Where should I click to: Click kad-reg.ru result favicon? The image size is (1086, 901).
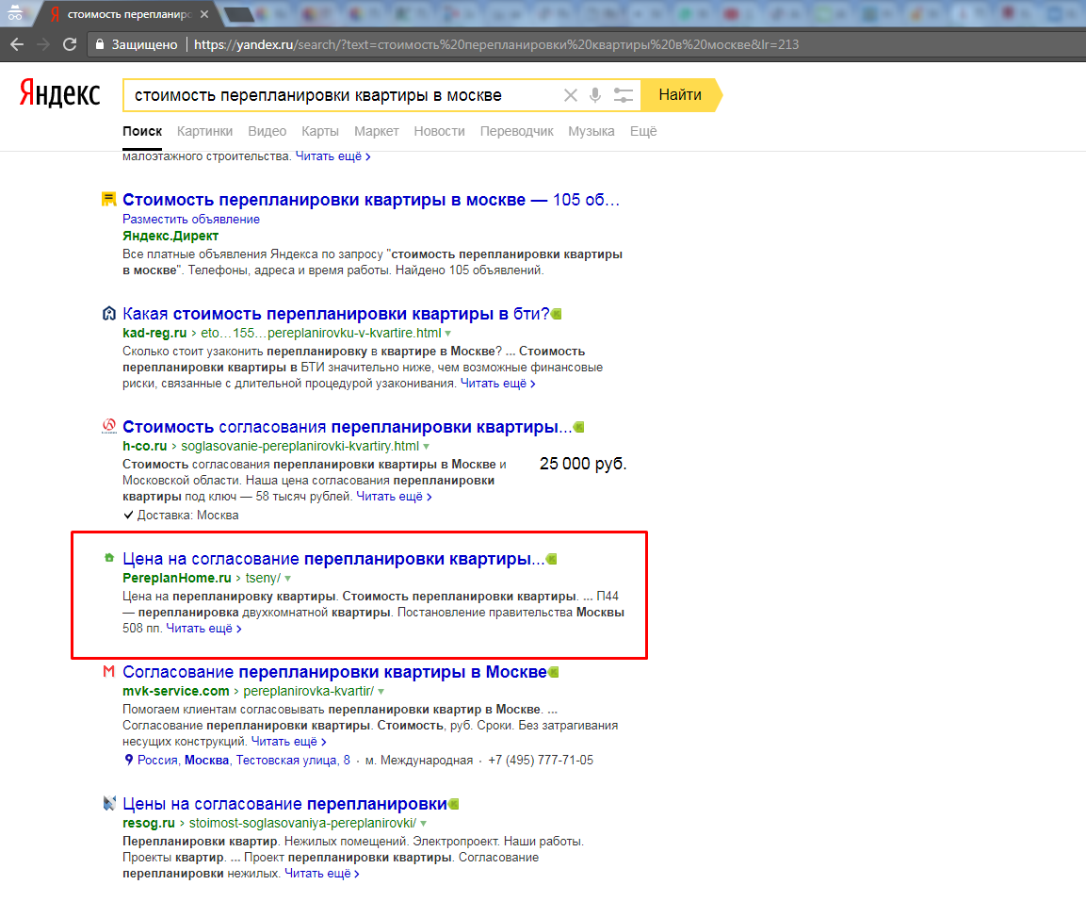pyautogui.click(x=108, y=313)
